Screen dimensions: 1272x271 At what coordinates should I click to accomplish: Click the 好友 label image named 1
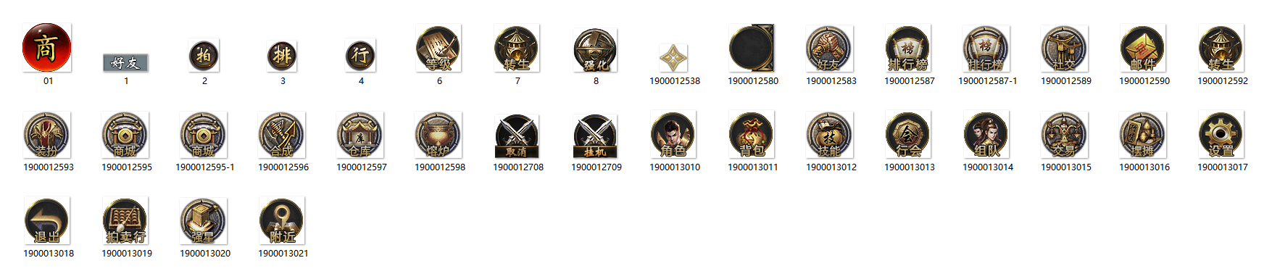[x=125, y=63]
